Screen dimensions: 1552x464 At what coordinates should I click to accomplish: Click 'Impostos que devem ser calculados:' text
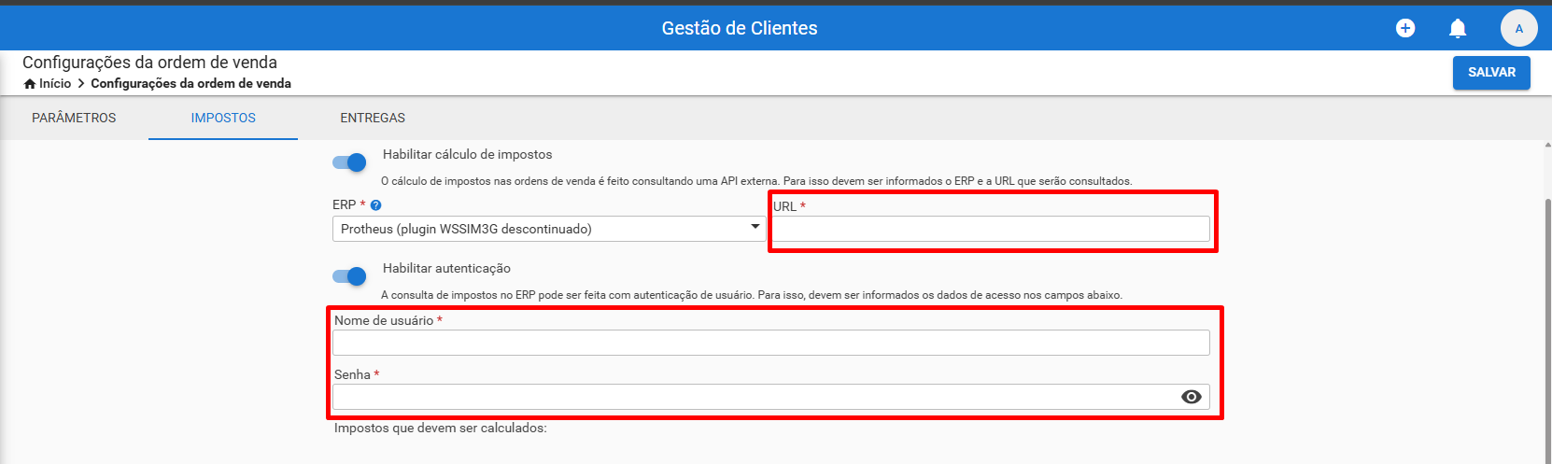click(x=441, y=429)
